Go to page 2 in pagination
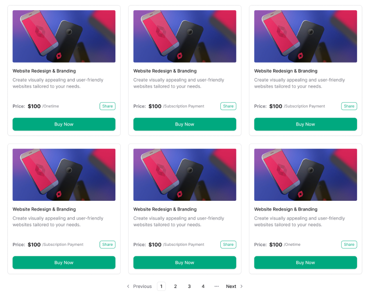 click(175, 286)
